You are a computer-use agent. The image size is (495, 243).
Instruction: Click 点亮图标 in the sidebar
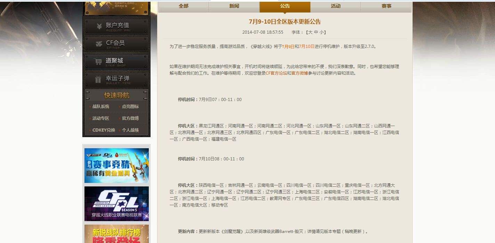click(x=130, y=107)
